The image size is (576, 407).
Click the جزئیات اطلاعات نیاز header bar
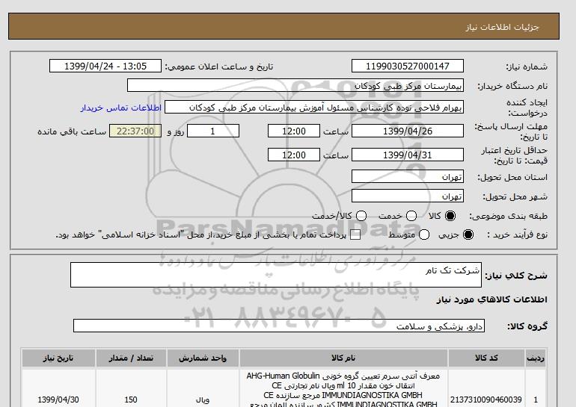click(x=284, y=26)
